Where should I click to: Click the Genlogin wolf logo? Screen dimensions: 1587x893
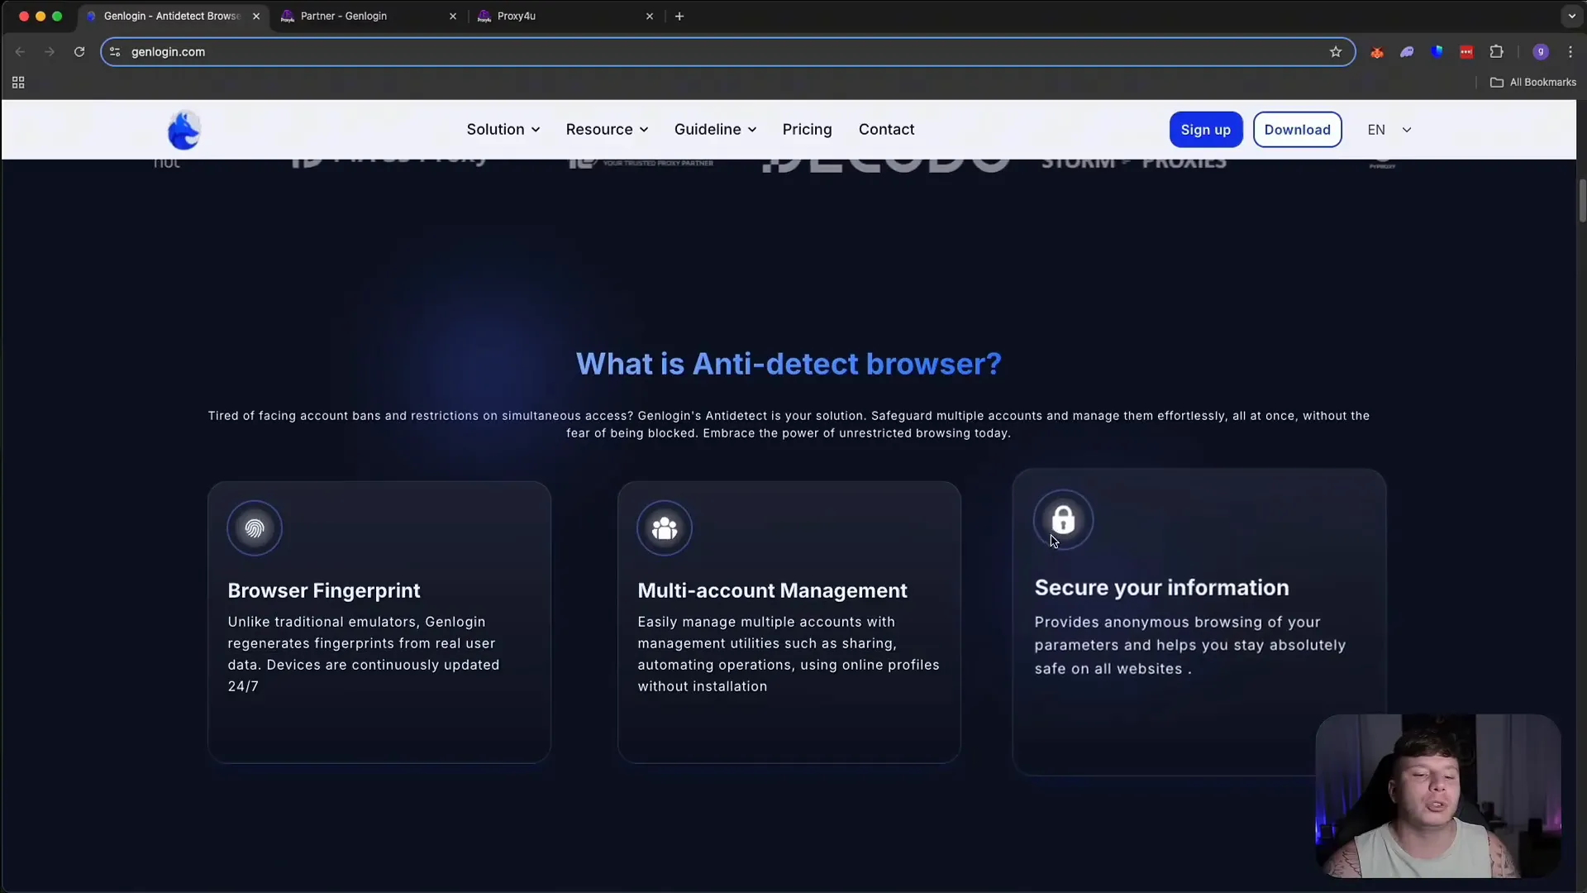pyautogui.click(x=183, y=130)
